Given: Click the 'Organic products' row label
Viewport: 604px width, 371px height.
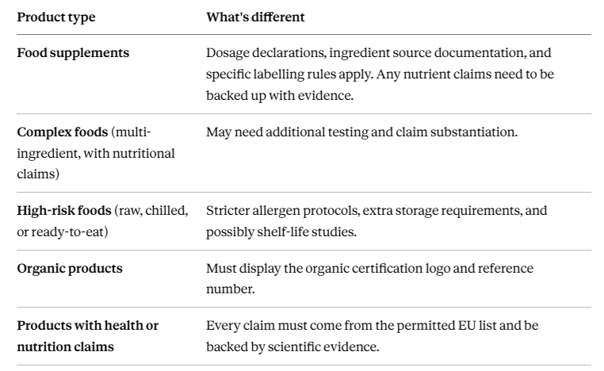Looking at the screenshot, I should pos(70,269).
